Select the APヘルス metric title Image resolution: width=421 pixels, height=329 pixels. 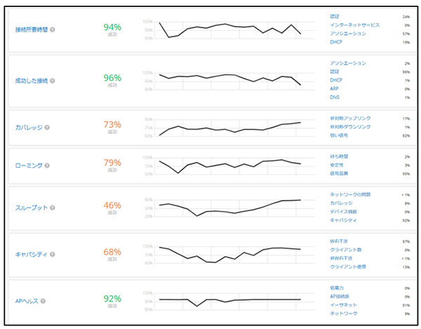26,301
